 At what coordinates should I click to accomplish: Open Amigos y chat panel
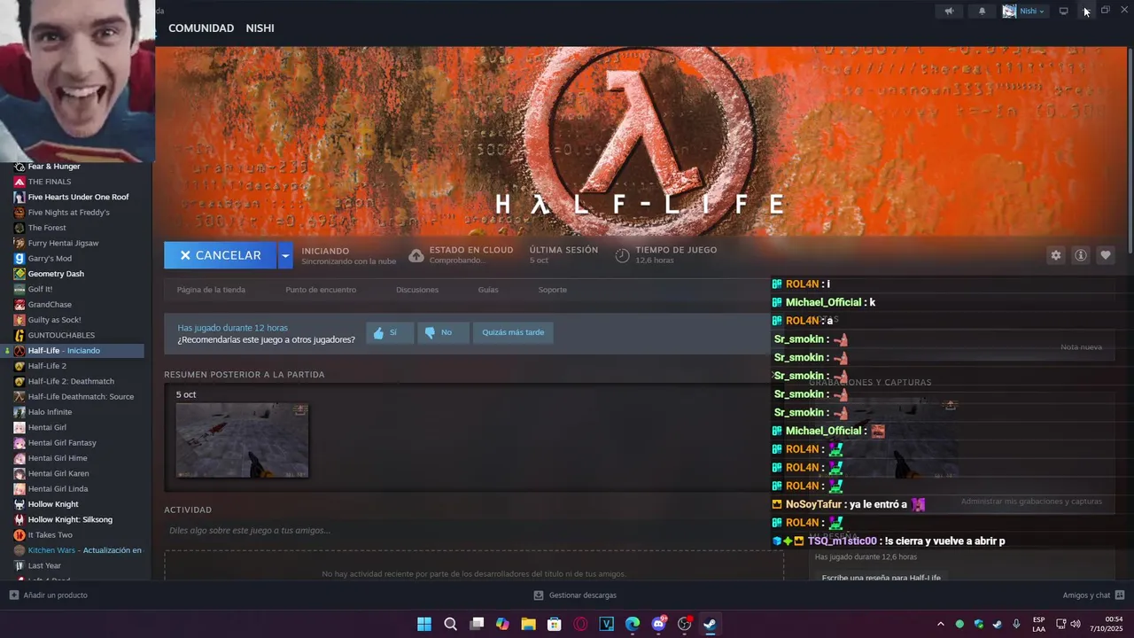[1086, 595]
